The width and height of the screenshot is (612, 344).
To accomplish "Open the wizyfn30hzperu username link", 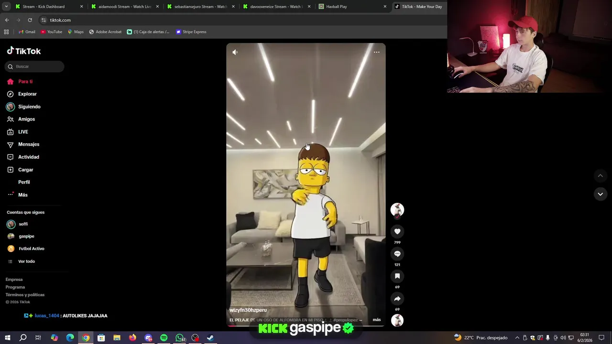I will 248,310.
